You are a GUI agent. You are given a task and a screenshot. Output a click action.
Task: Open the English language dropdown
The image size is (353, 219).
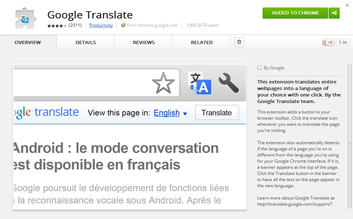(x=167, y=113)
